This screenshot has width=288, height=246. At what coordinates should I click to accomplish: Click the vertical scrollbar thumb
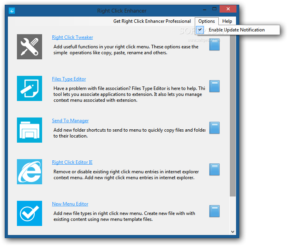point(233,116)
